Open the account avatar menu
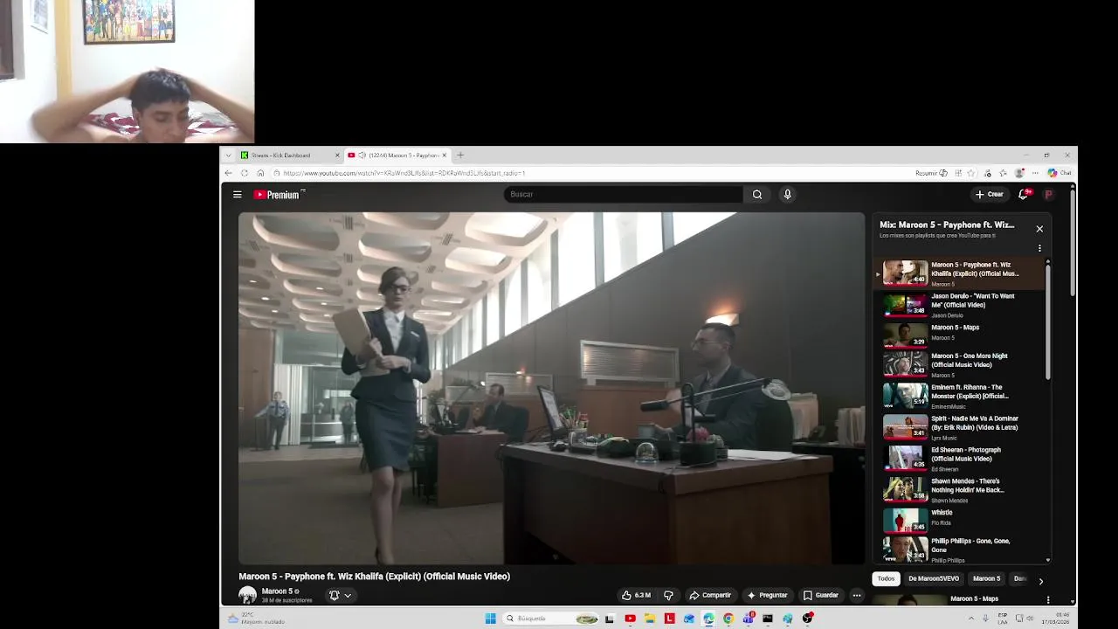This screenshot has width=1118, height=629. pyautogui.click(x=1049, y=194)
